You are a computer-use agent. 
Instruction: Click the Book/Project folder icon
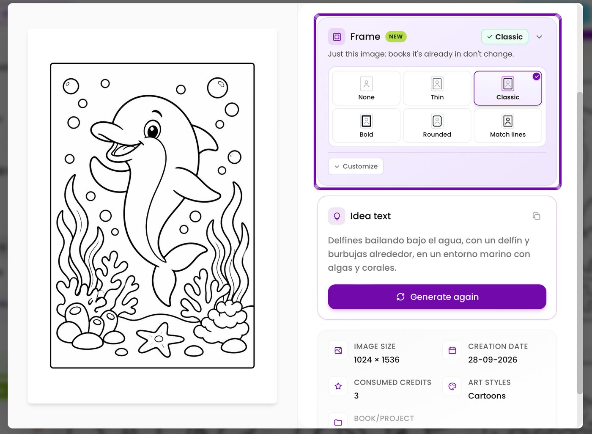[x=338, y=422]
